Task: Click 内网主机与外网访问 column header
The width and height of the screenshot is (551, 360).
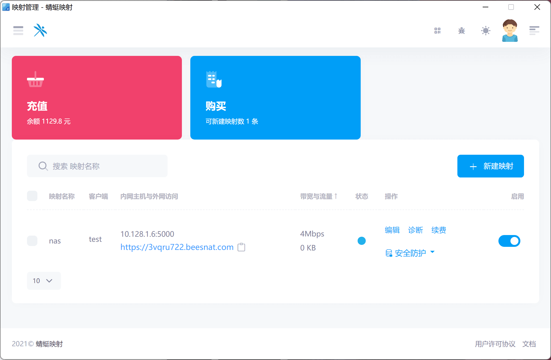Action: 149,196
